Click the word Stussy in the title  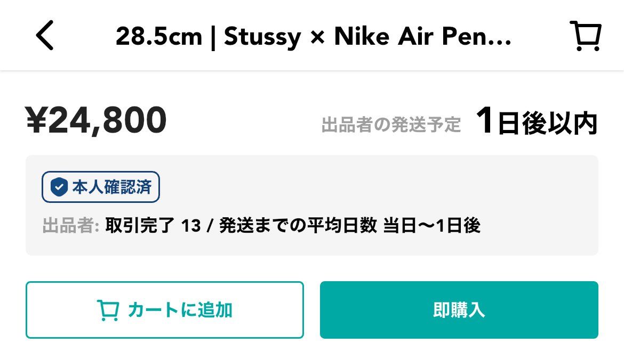(x=262, y=36)
